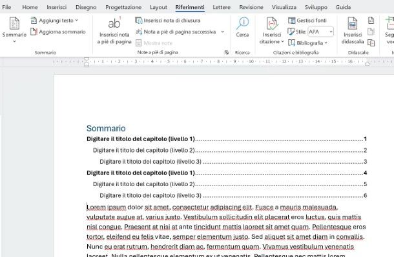The image size is (394, 257).
Task: Expand the Inserisci citazione dropdown arrow
Action: pos(282,42)
